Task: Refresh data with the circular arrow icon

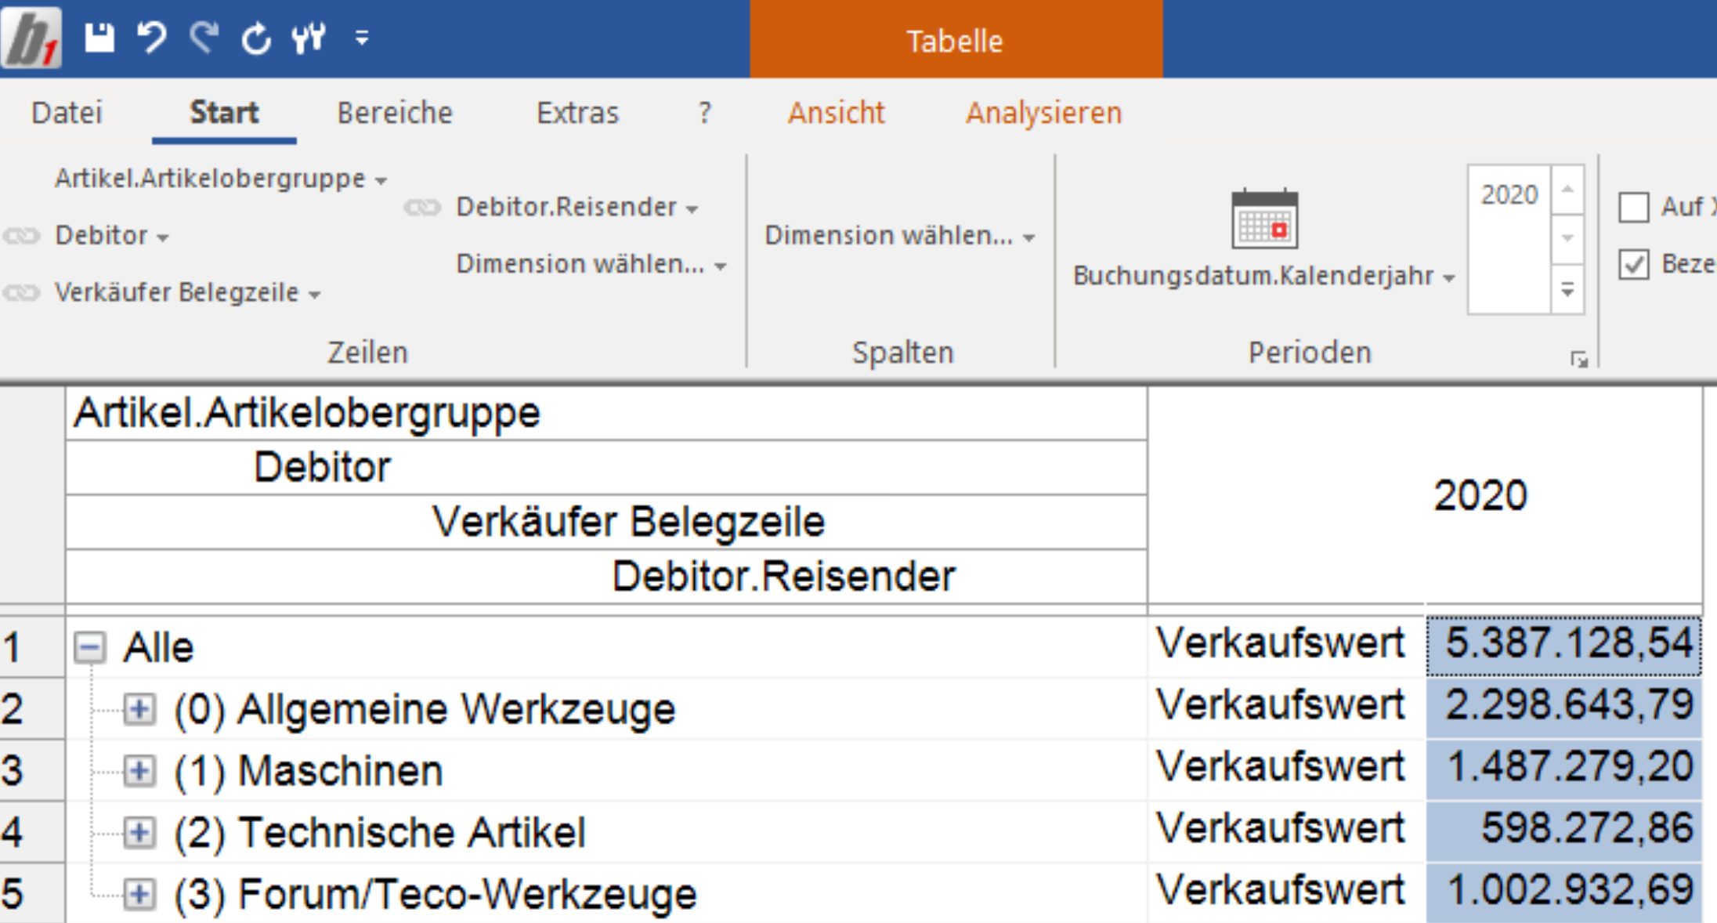Action: point(255,38)
